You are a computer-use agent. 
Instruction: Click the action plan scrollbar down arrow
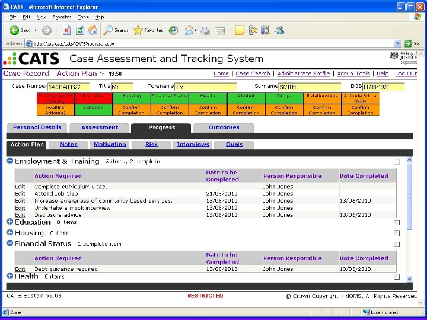click(409, 279)
